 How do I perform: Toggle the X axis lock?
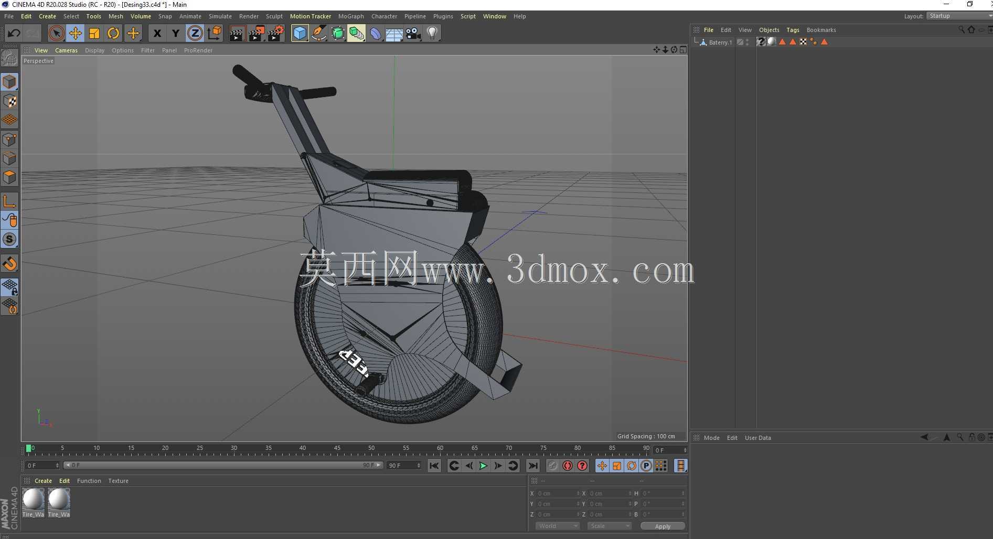tap(157, 34)
